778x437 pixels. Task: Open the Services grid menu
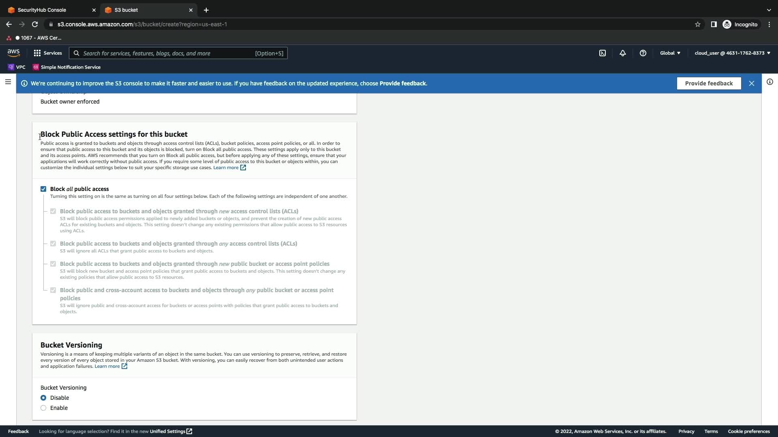(x=47, y=53)
